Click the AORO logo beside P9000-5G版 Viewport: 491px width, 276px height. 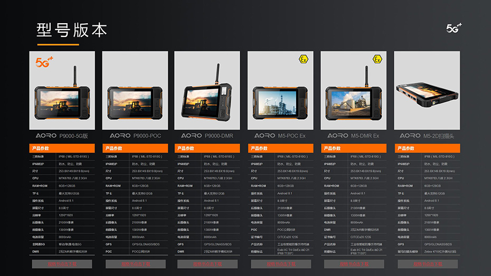click(x=46, y=136)
